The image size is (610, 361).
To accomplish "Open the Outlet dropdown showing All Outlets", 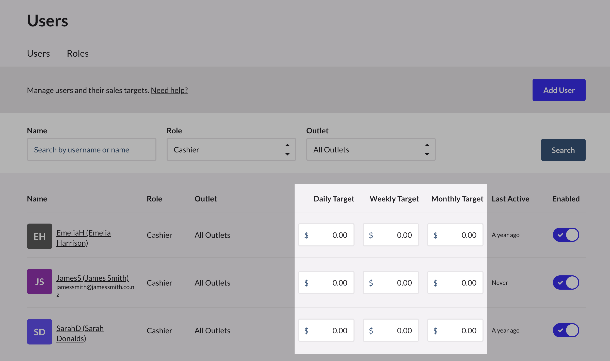I will pyautogui.click(x=371, y=149).
